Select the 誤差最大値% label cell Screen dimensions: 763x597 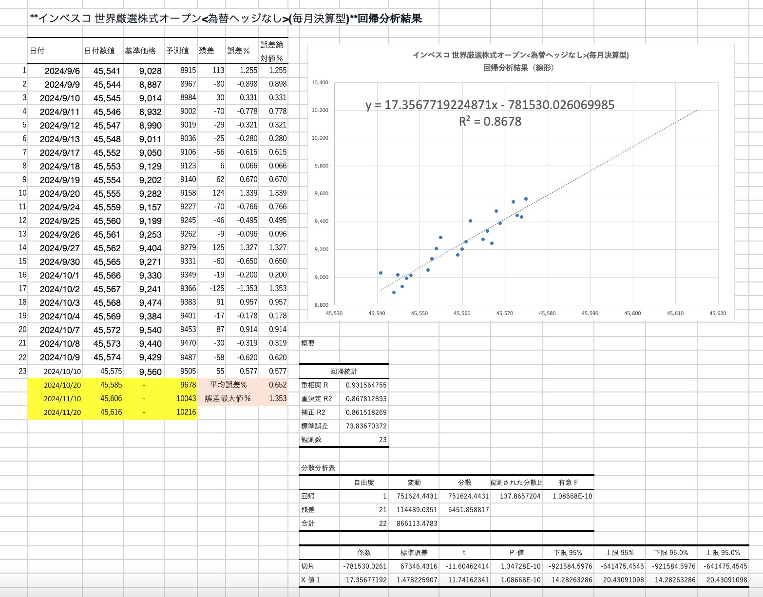pos(228,398)
